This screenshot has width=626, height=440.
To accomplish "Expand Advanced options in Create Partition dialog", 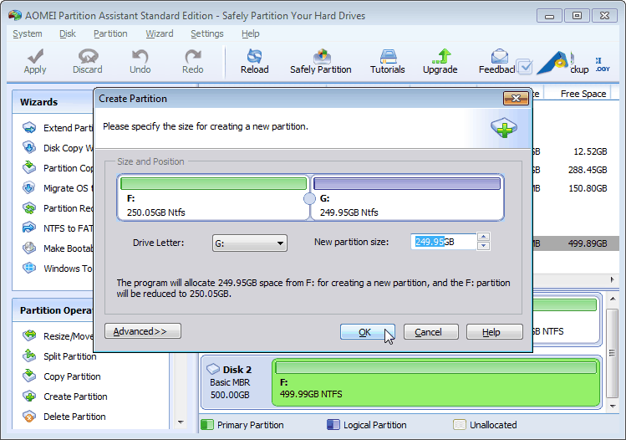I will coord(143,331).
